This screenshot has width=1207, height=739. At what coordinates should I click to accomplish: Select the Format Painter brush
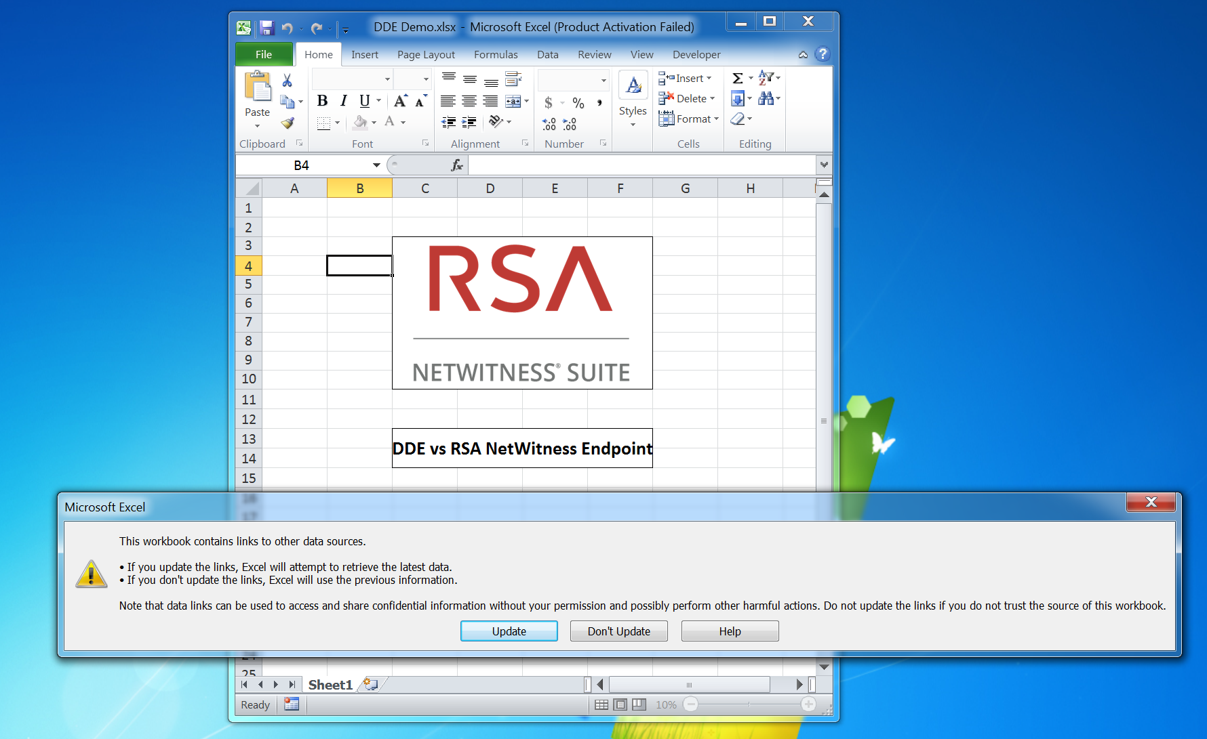click(288, 123)
